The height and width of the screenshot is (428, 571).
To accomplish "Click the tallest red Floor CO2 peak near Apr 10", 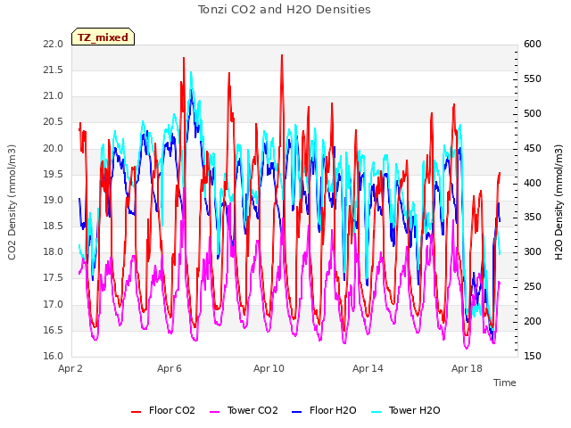I will [x=282, y=57].
